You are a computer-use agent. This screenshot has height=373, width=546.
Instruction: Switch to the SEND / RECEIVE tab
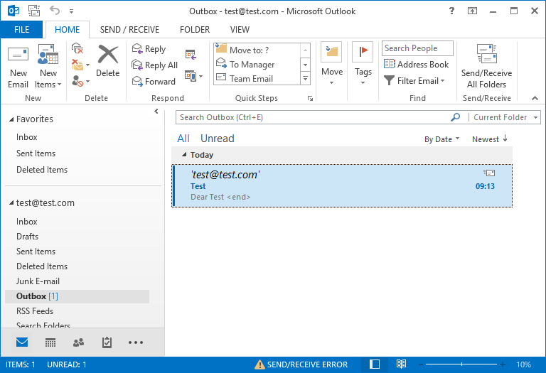(129, 30)
